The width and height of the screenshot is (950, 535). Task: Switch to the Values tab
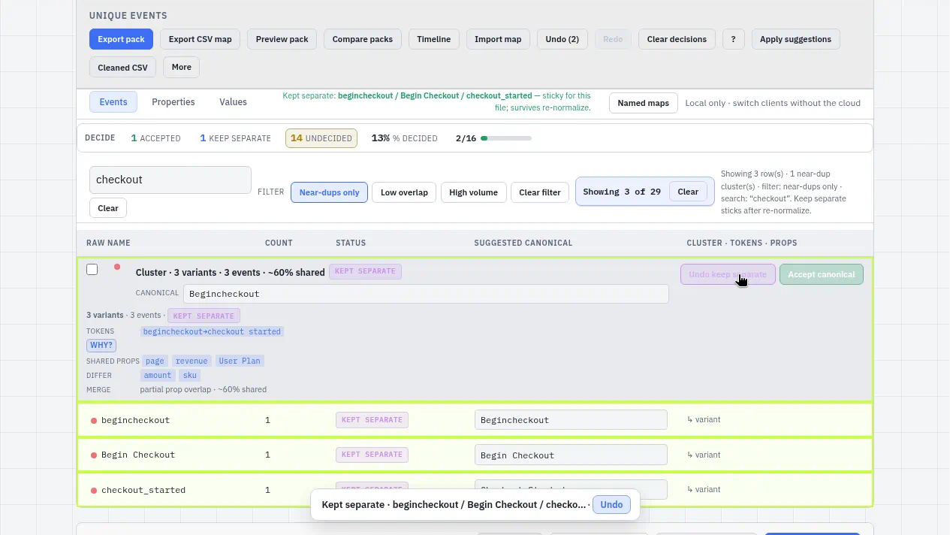[233, 102]
